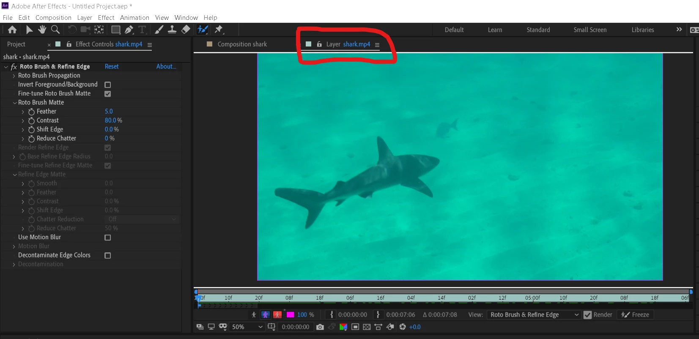Screen dimensions: 699x339
Task: Click Reset for Roto Brush effect
Action: [x=112, y=66]
